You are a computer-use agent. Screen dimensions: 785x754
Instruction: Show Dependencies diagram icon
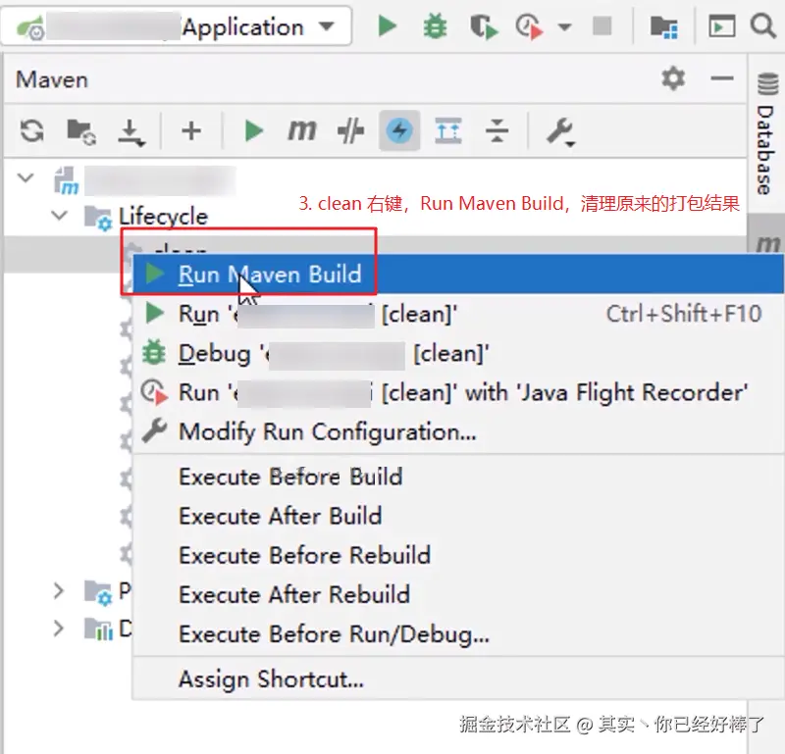tap(448, 131)
